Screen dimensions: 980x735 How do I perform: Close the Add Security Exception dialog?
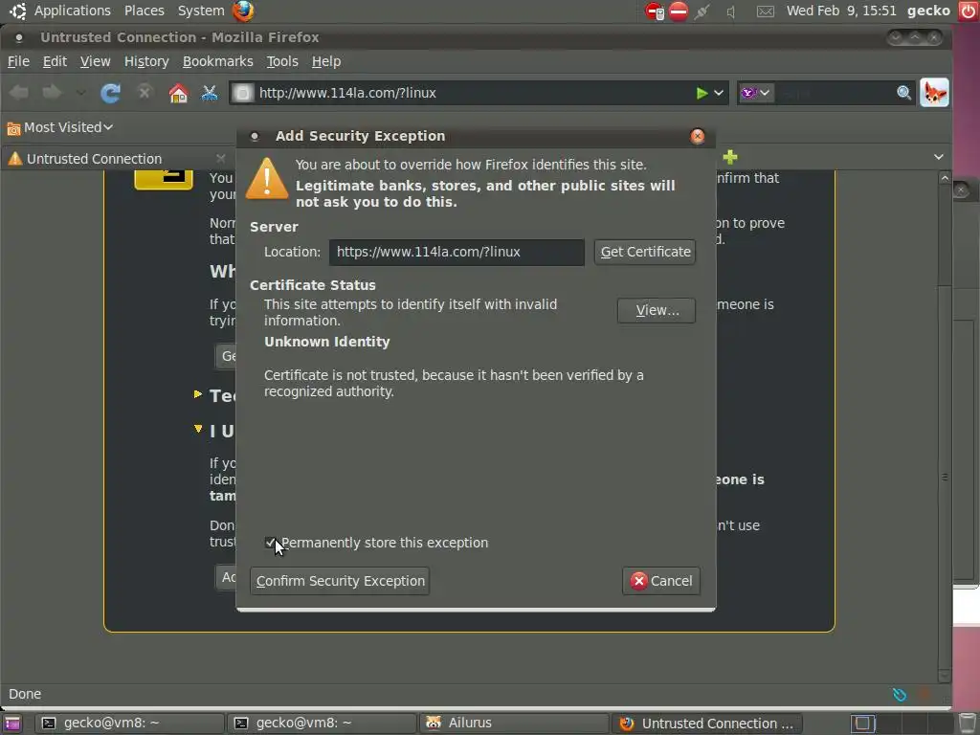coord(698,136)
